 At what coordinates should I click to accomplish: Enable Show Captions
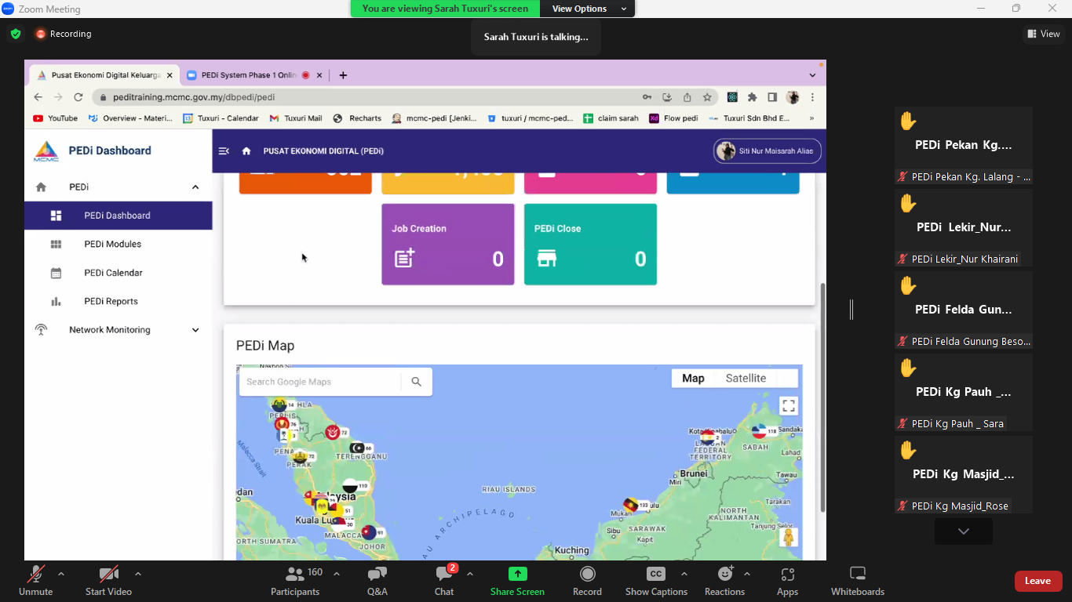(656, 582)
